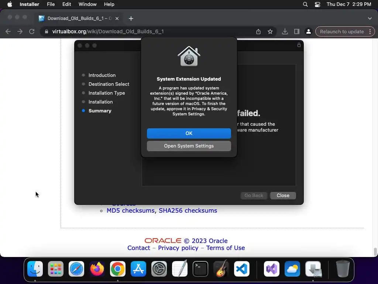Select Introduction step in installer sidebar
Viewport: 378px width, 284px height.
click(102, 75)
